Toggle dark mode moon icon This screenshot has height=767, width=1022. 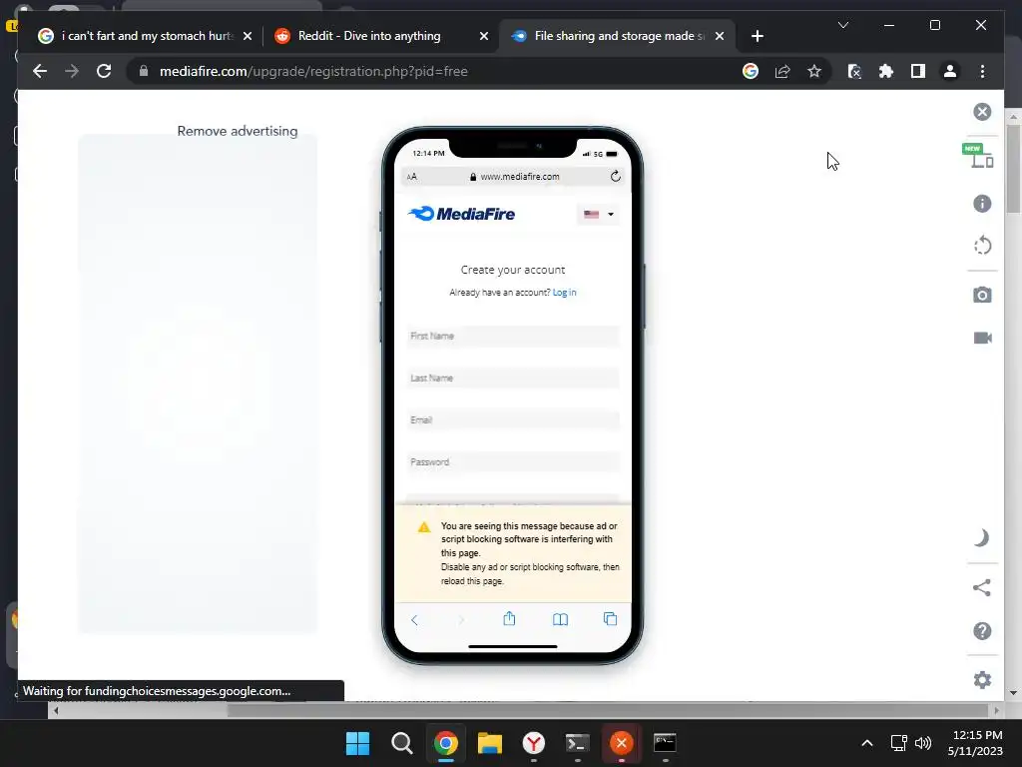[x=982, y=538]
